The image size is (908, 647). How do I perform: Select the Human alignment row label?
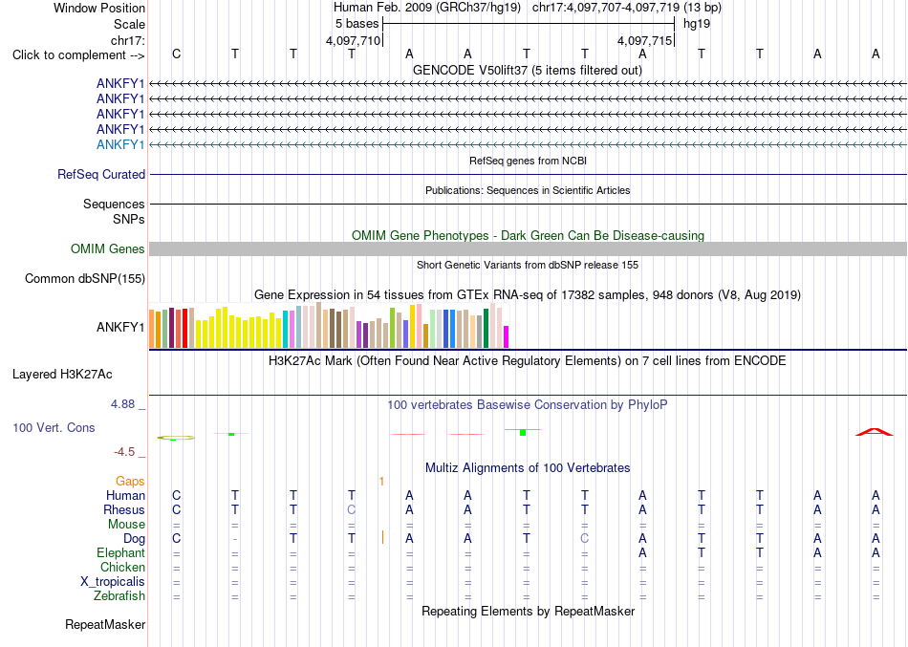click(125, 495)
